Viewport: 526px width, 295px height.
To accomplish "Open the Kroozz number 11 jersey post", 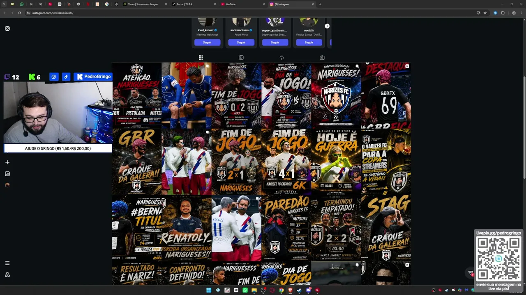I will [236, 228].
